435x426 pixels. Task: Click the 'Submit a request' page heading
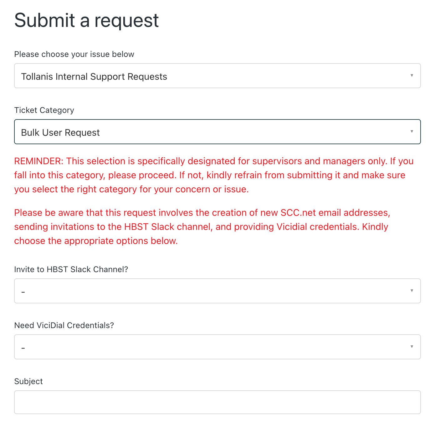(x=86, y=20)
